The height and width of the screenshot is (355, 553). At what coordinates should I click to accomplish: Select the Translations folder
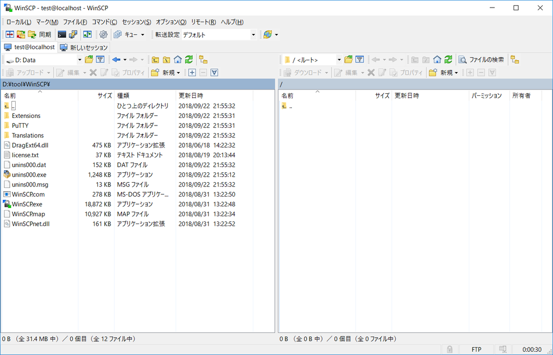click(x=28, y=135)
